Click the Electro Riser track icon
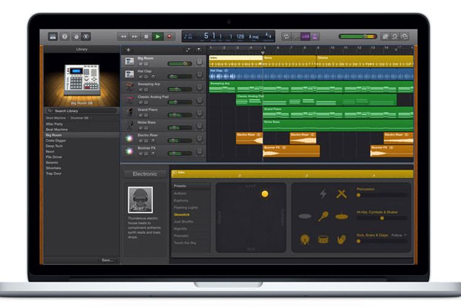Screen dimensions: 461x307 (x=129, y=138)
